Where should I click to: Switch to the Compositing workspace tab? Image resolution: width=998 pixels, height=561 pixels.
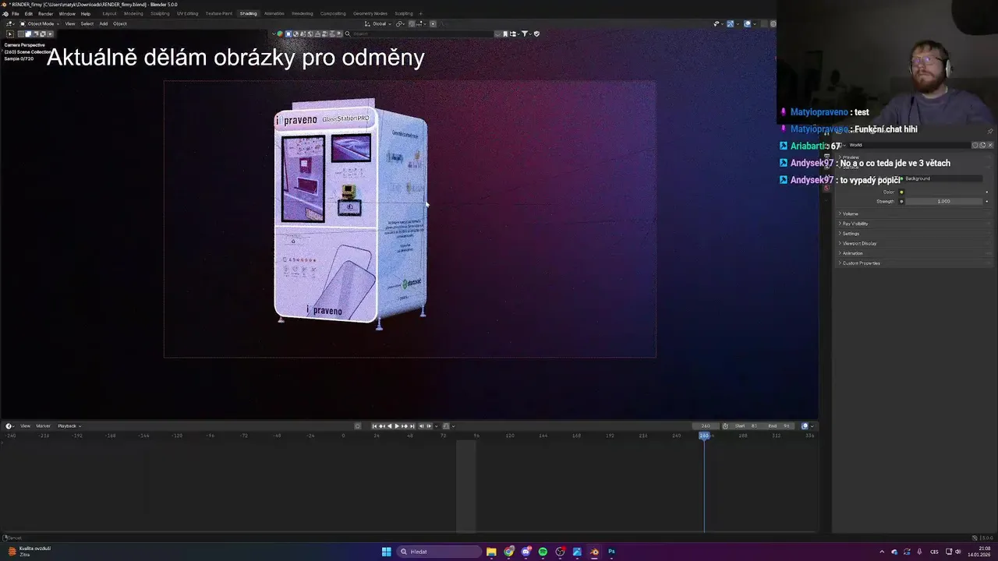click(333, 13)
